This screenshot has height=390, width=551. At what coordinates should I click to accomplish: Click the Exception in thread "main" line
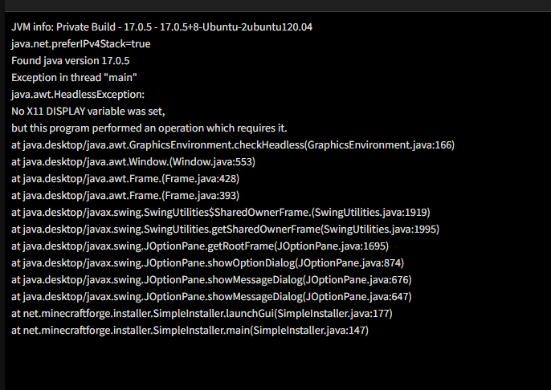pos(74,78)
